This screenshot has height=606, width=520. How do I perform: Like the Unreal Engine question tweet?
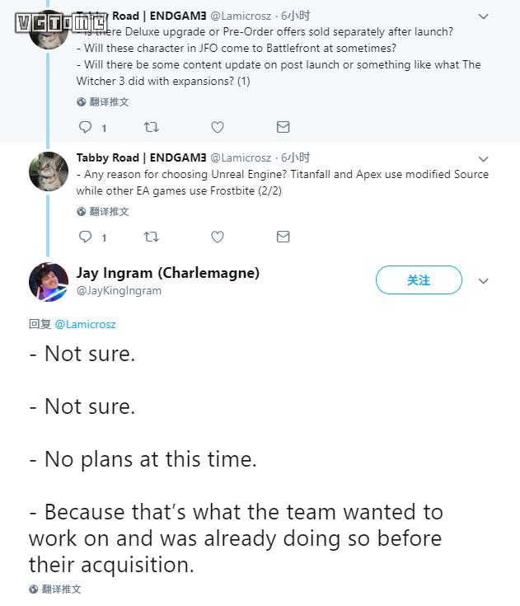(x=218, y=237)
